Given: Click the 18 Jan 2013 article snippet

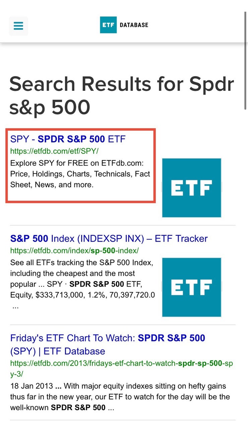Looking at the screenshot, I should [x=121, y=397].
